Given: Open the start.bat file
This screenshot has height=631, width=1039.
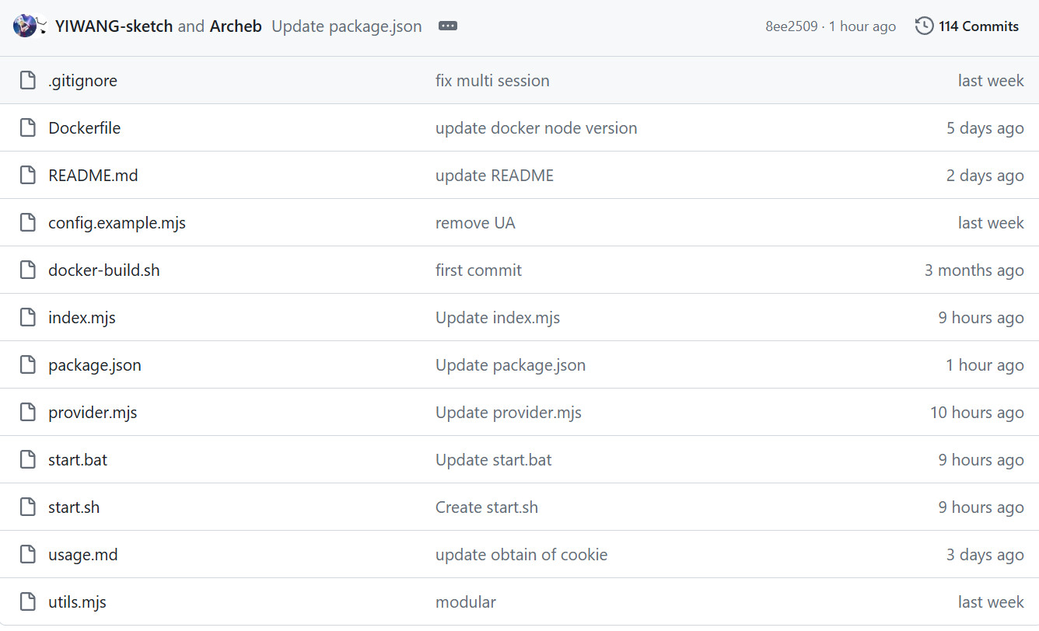Looking at the screenshot, I should pos(78,459).
